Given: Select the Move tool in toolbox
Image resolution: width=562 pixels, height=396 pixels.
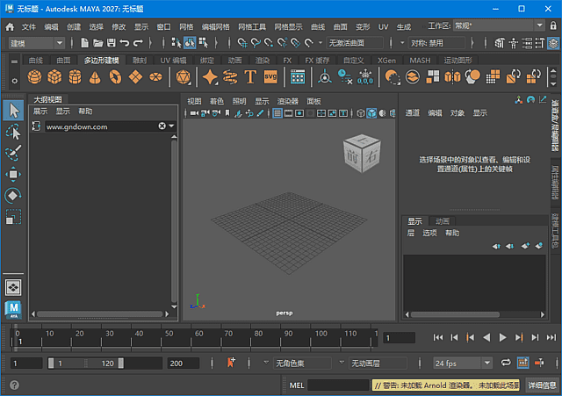Looking at the screenshot, I should (13, 174).
